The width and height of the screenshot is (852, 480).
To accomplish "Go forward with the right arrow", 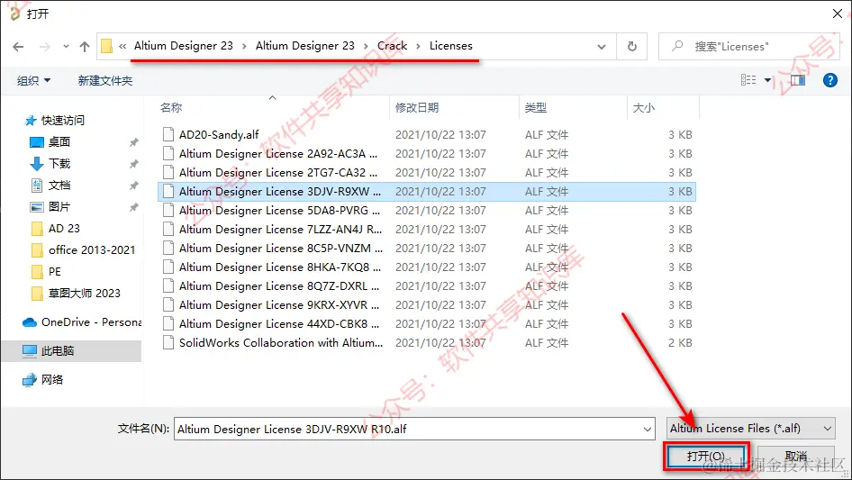I will click(44, 47).
